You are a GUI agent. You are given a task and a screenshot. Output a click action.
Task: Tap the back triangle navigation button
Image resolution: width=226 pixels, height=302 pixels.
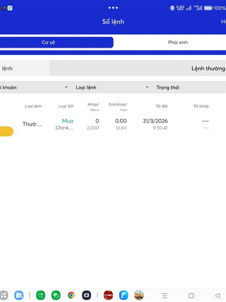coord(218,296)
